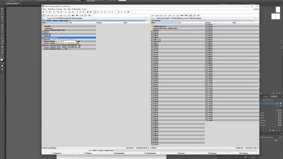Click the F4 Правка button
The width and height of the screenshot is (283, 159).
pyautogui.click(x=88, y=153)
